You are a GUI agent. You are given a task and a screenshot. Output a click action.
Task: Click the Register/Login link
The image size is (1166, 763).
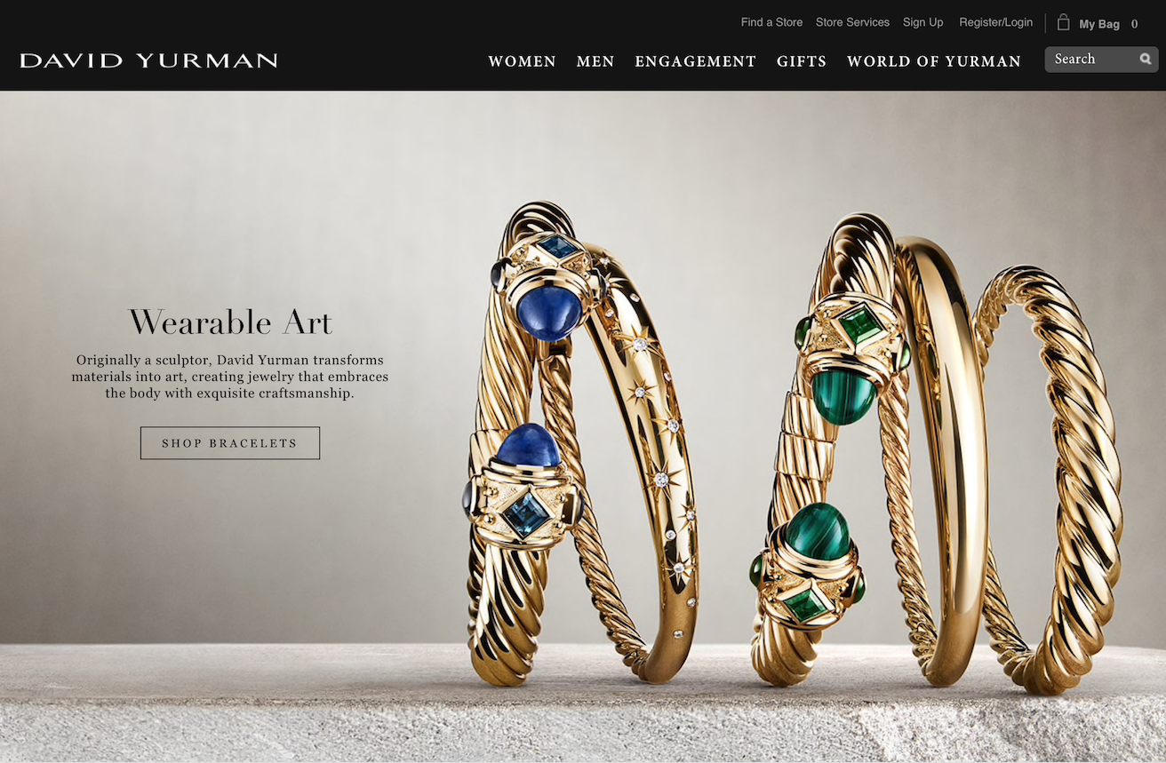coord(995,22)
